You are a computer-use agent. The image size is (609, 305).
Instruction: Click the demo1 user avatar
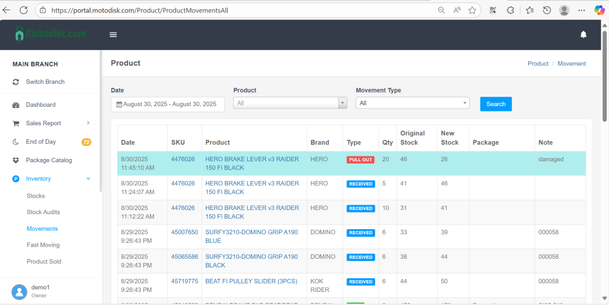[20, 291]
